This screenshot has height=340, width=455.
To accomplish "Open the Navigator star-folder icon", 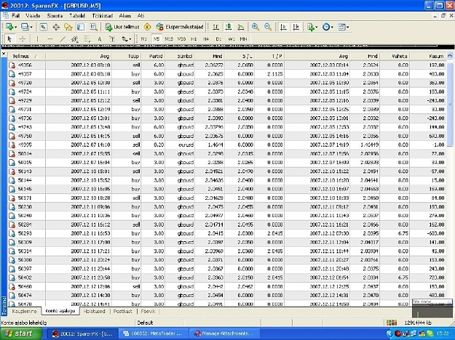I will pos(68,27).
